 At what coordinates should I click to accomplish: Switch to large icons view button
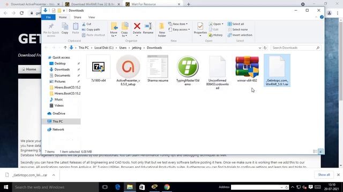point(320,151)
